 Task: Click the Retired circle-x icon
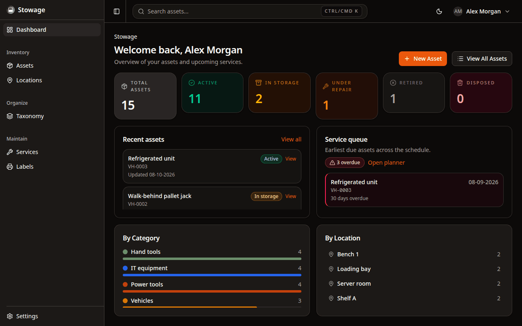click(x=393, y=83)
